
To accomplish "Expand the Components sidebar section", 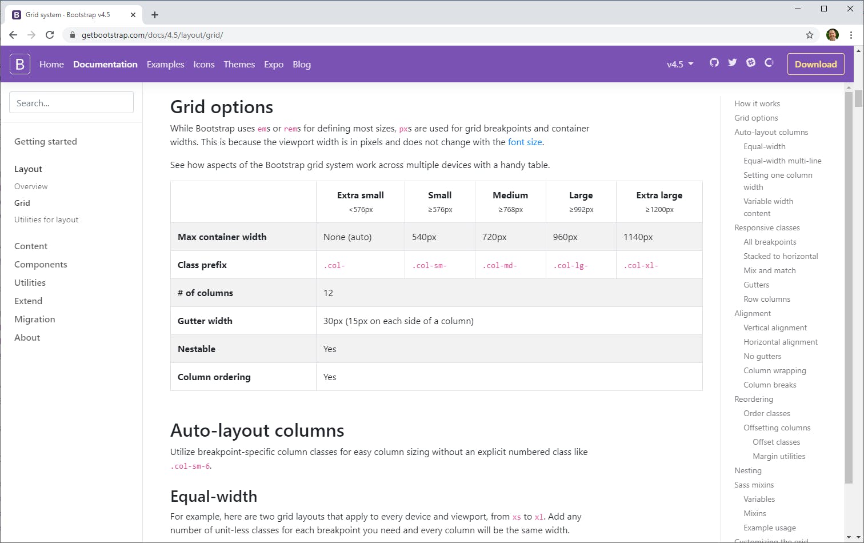I will [41, 264].
